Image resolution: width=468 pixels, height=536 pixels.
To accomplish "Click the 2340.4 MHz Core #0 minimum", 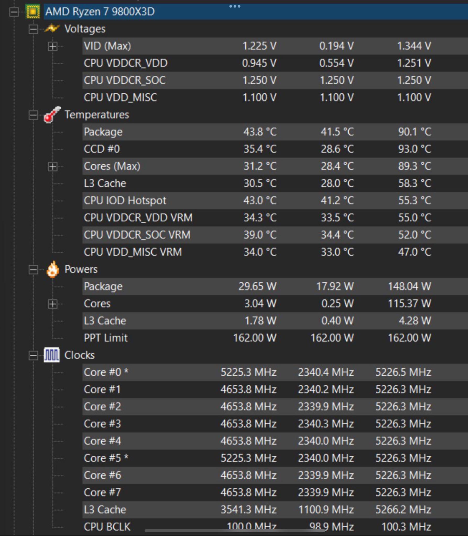I will 326,372.
